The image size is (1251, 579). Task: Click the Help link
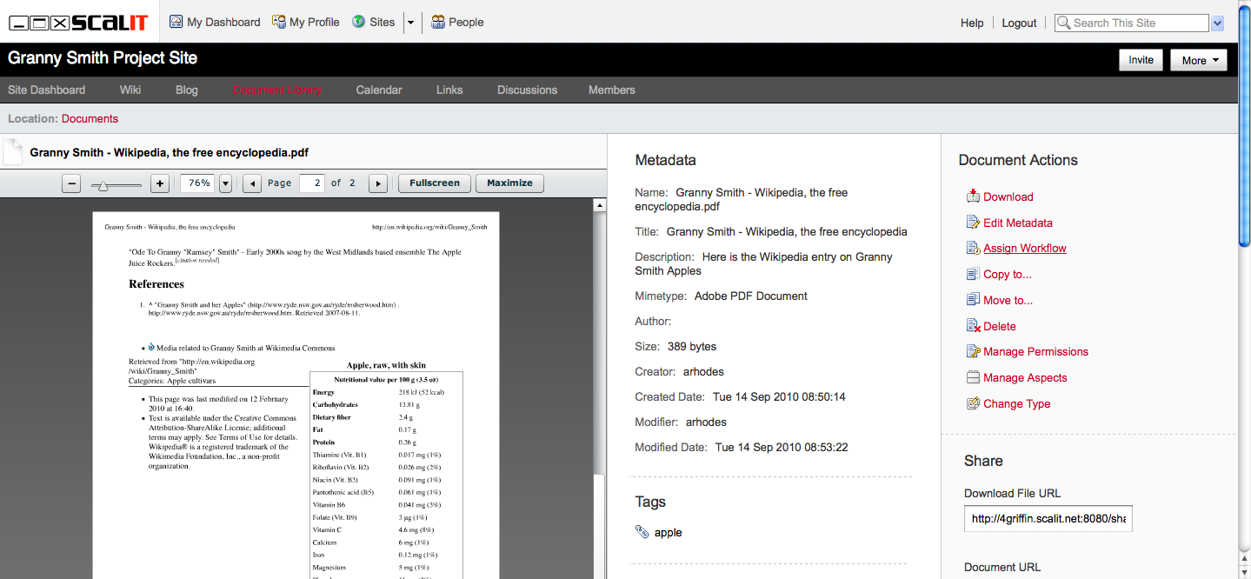coord(972,23)
